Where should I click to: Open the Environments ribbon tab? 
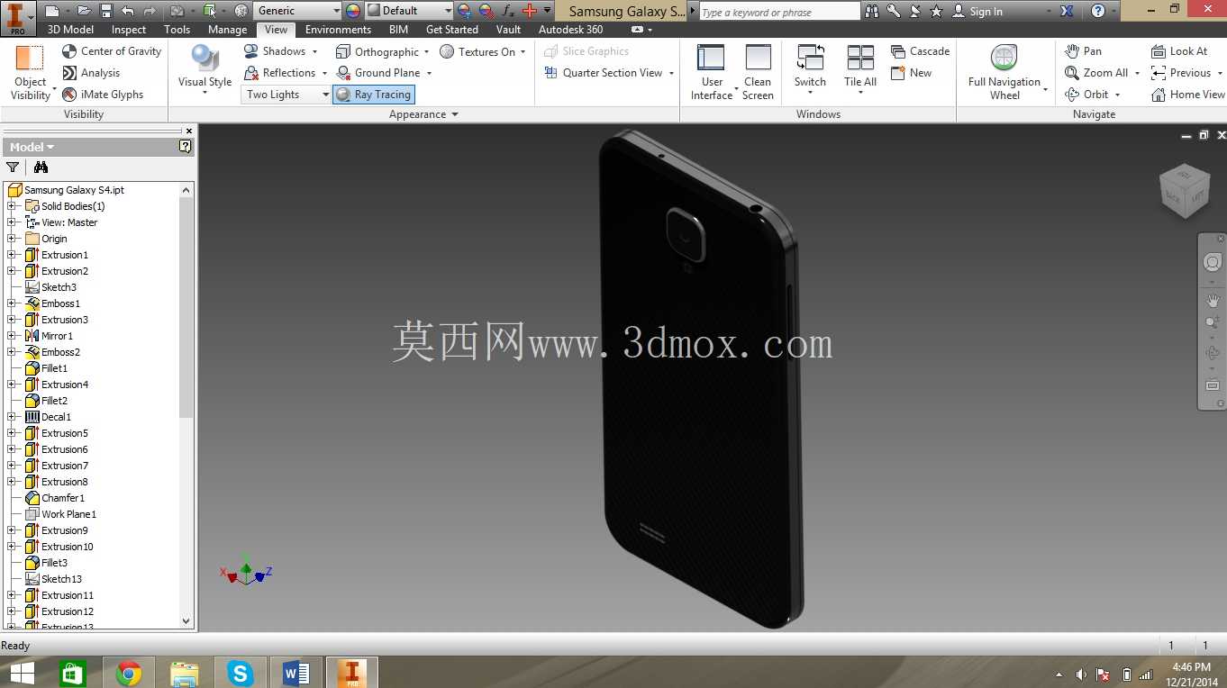point(338,30)
